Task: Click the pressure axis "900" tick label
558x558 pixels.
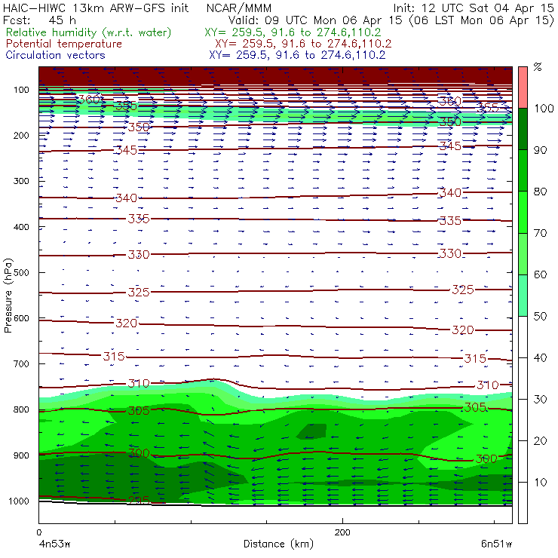Action: [x=21, y=455]
